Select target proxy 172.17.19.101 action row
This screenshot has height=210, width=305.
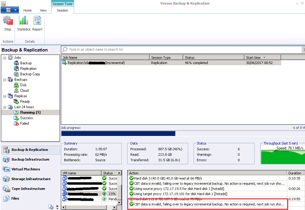click(x=216, y=194)
